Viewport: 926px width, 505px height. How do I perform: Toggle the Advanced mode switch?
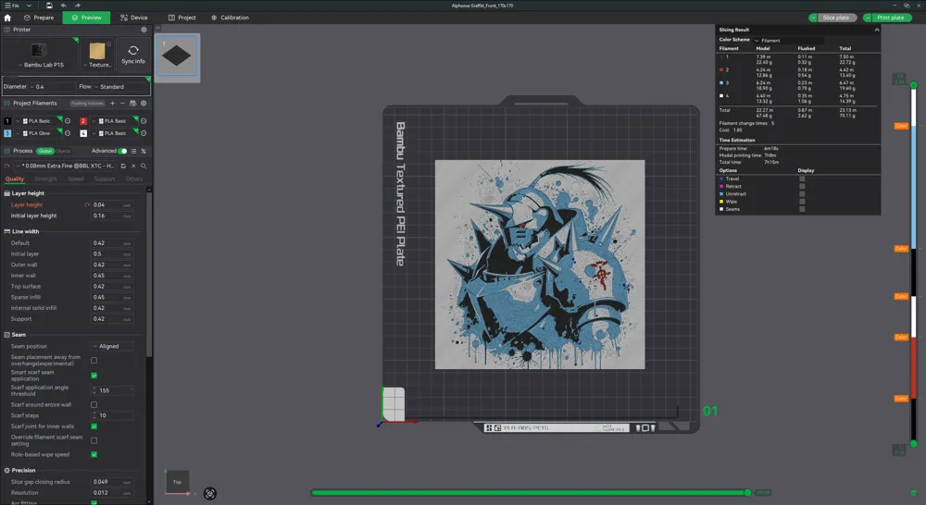[x=122, y=151]
